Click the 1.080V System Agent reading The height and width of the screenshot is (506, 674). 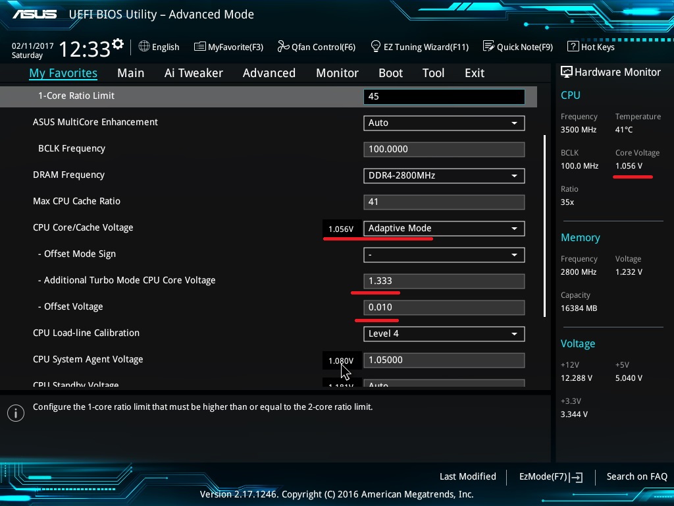[x=341, y=360]
